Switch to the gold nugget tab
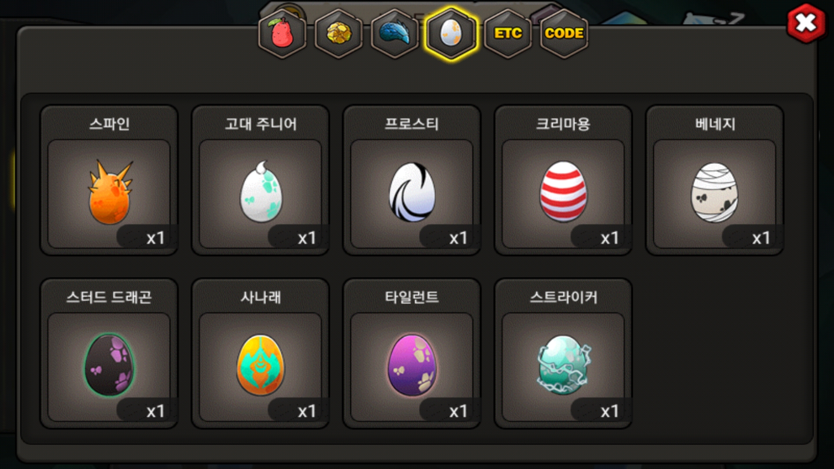The image size is (834, 469). (339, 33)
